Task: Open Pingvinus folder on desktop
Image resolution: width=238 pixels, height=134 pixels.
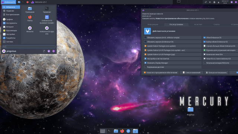Action: (190, 111)
